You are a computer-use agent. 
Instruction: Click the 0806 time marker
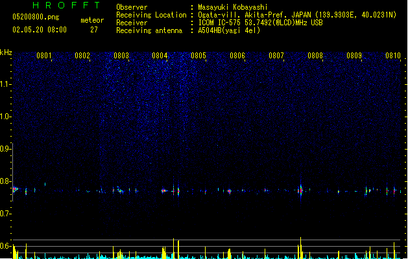[237, 56]
